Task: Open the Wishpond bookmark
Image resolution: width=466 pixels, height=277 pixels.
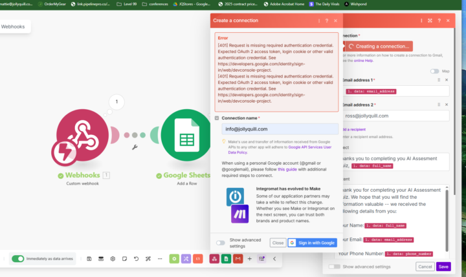Action: [355, 4]
